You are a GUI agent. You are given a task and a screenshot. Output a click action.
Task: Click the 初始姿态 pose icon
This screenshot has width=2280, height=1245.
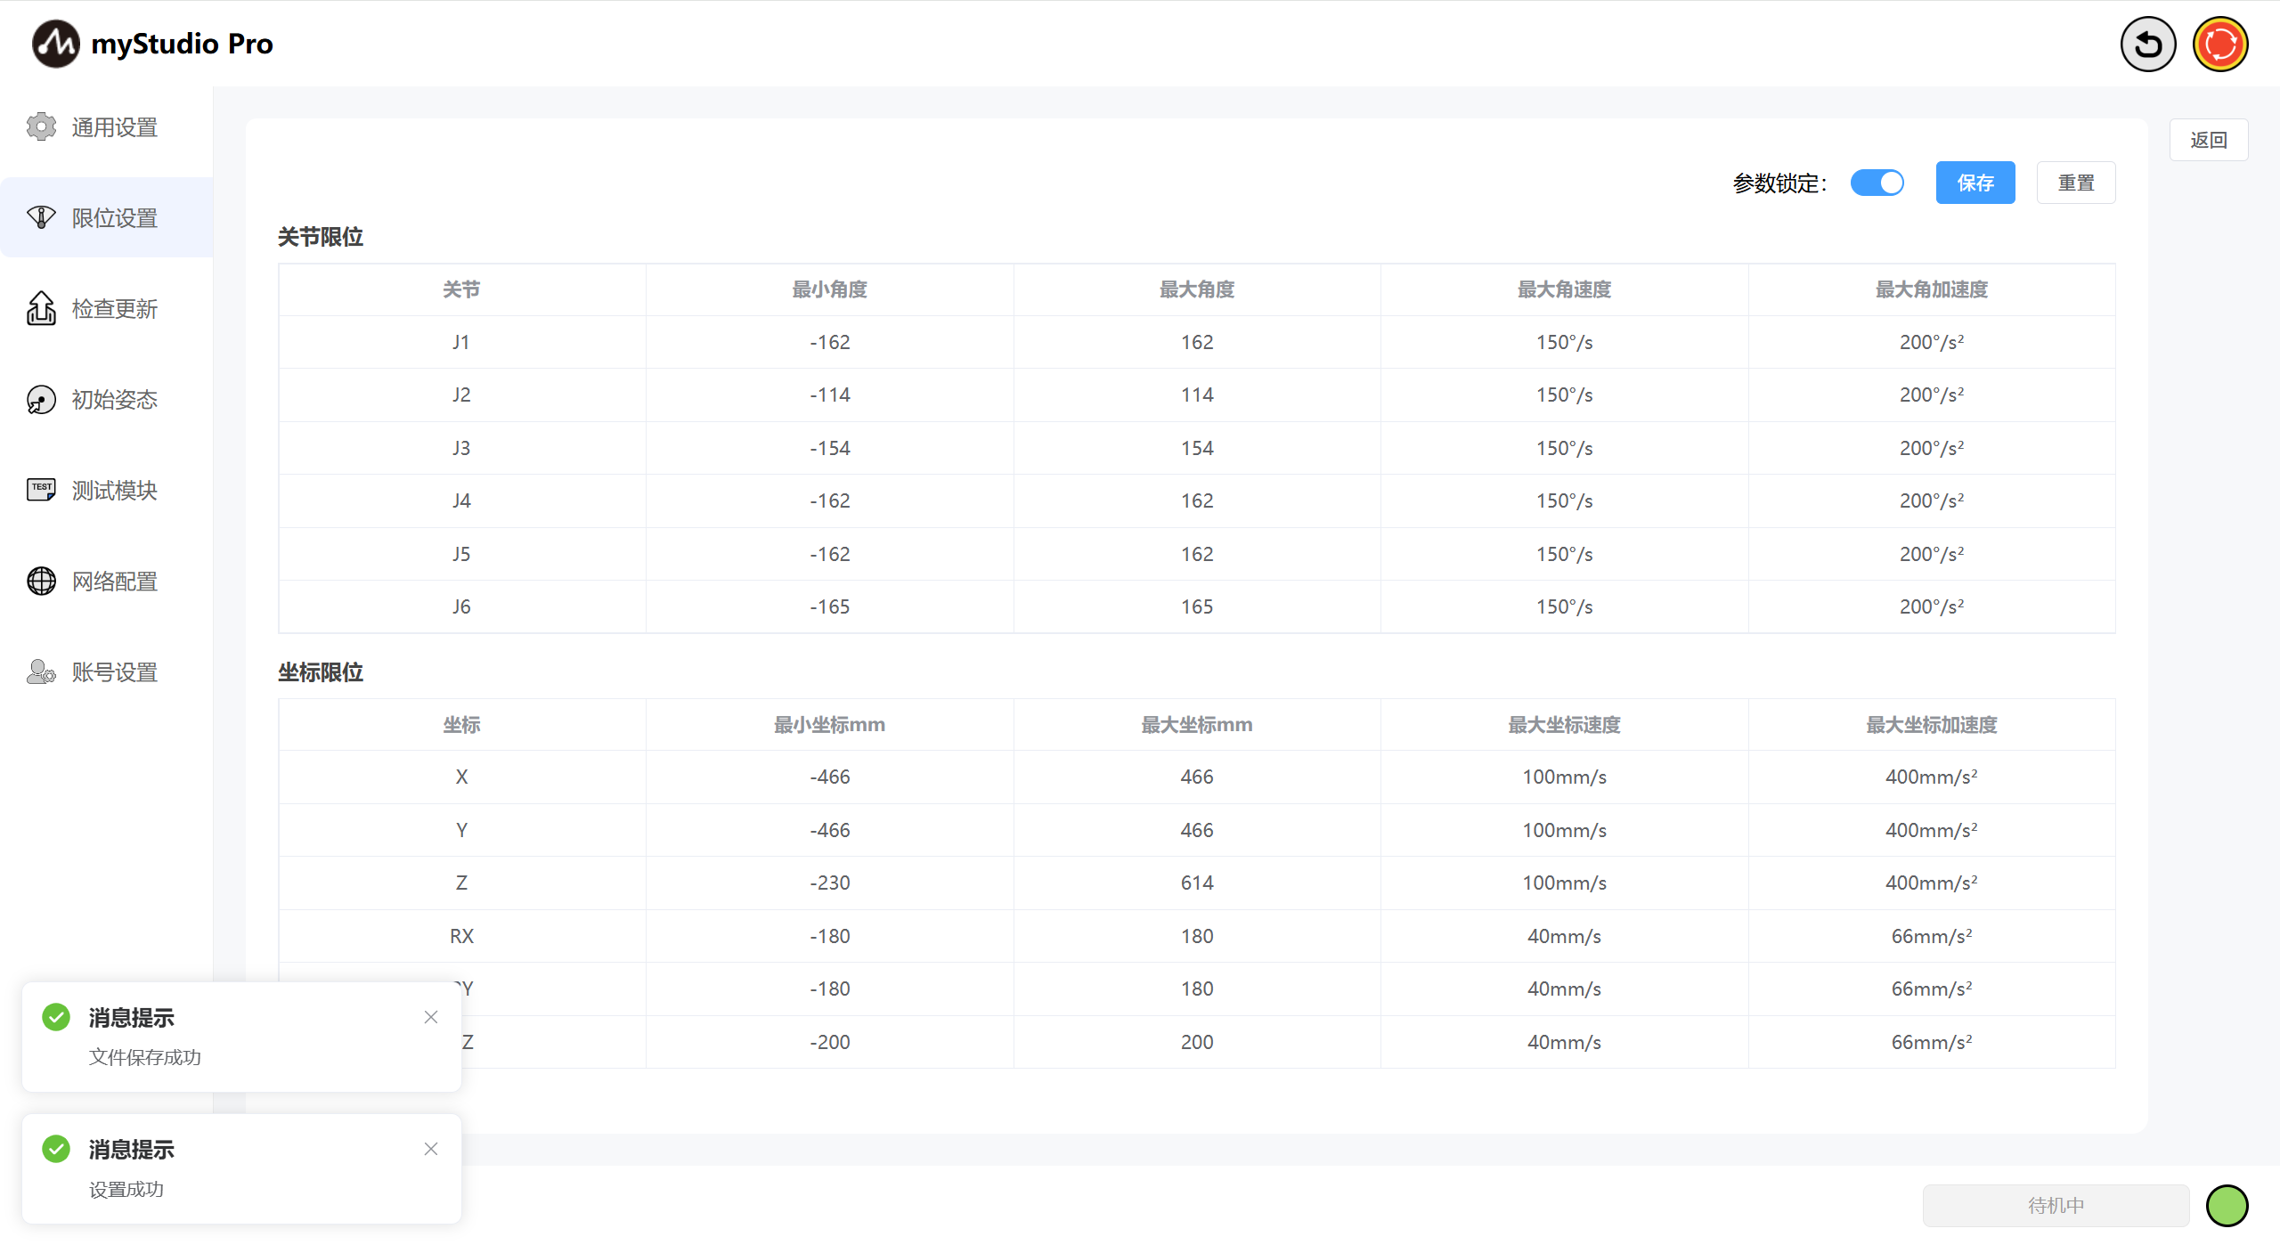[x=41, y=400]
